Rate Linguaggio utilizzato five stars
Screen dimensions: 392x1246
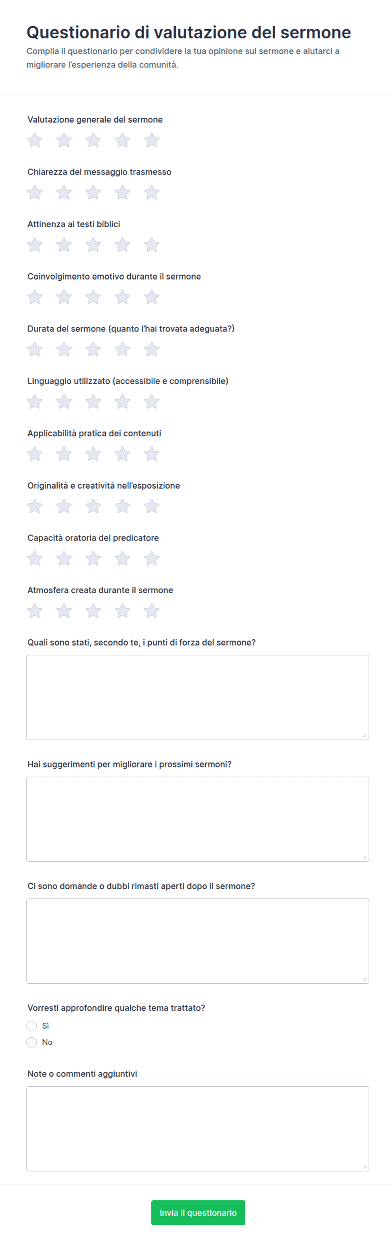[x=152, y=401]
